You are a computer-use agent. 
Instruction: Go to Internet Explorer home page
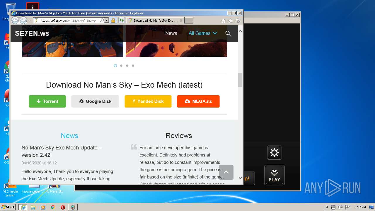click(224, 21)
